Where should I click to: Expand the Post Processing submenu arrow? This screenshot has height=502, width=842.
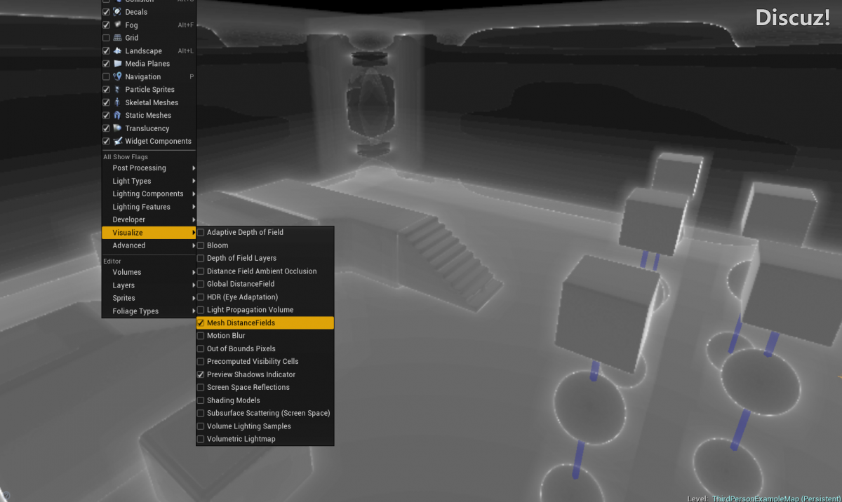pyautogui.click(x=194, y=168)
